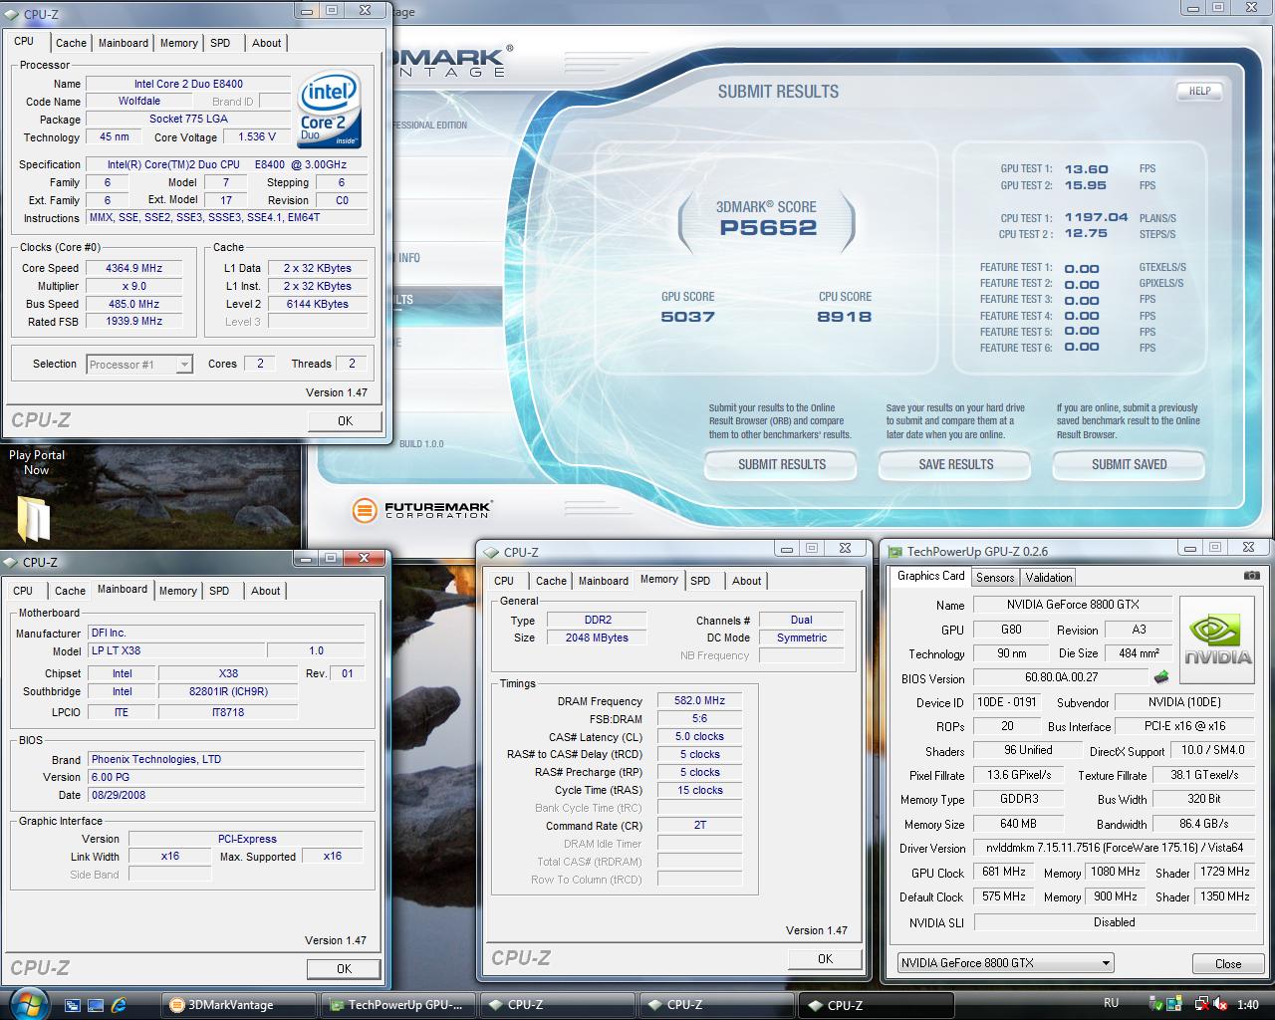
Task: Click the RU language indicator in taskbar
Action: click(x=1112, y=1003)
